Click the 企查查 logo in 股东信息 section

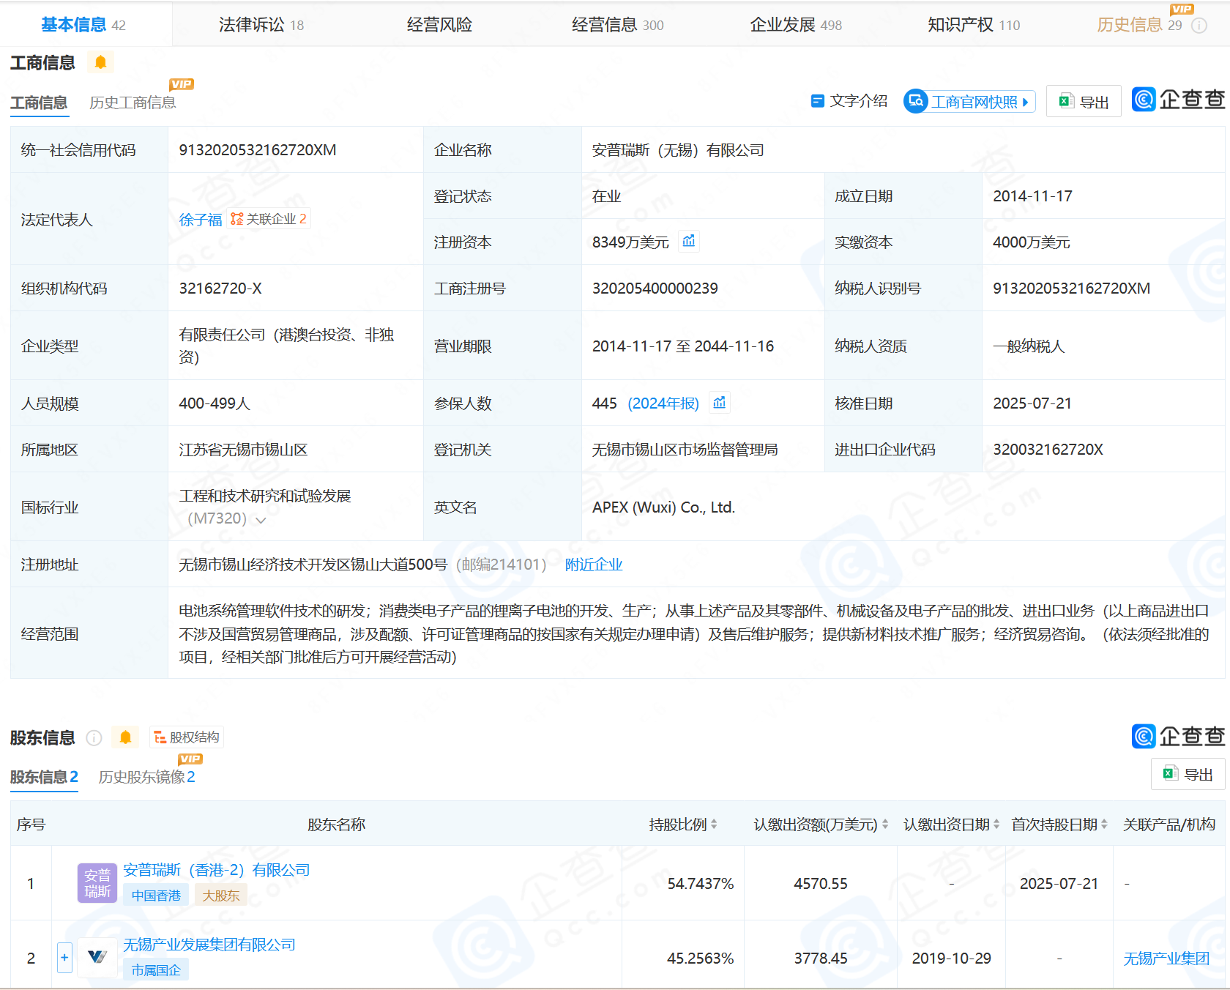point(1178,737)
